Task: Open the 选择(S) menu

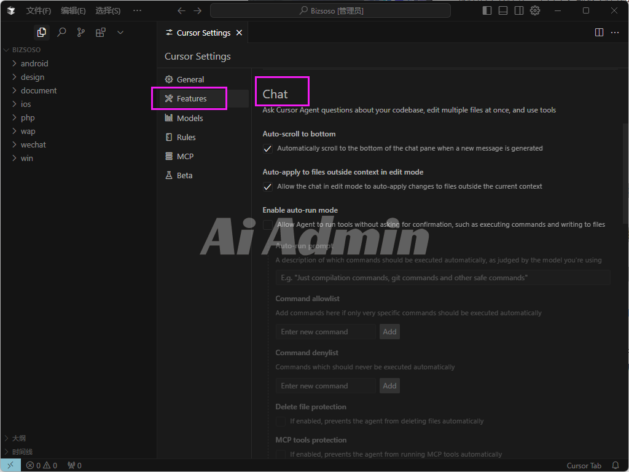Action: (108, 11)
